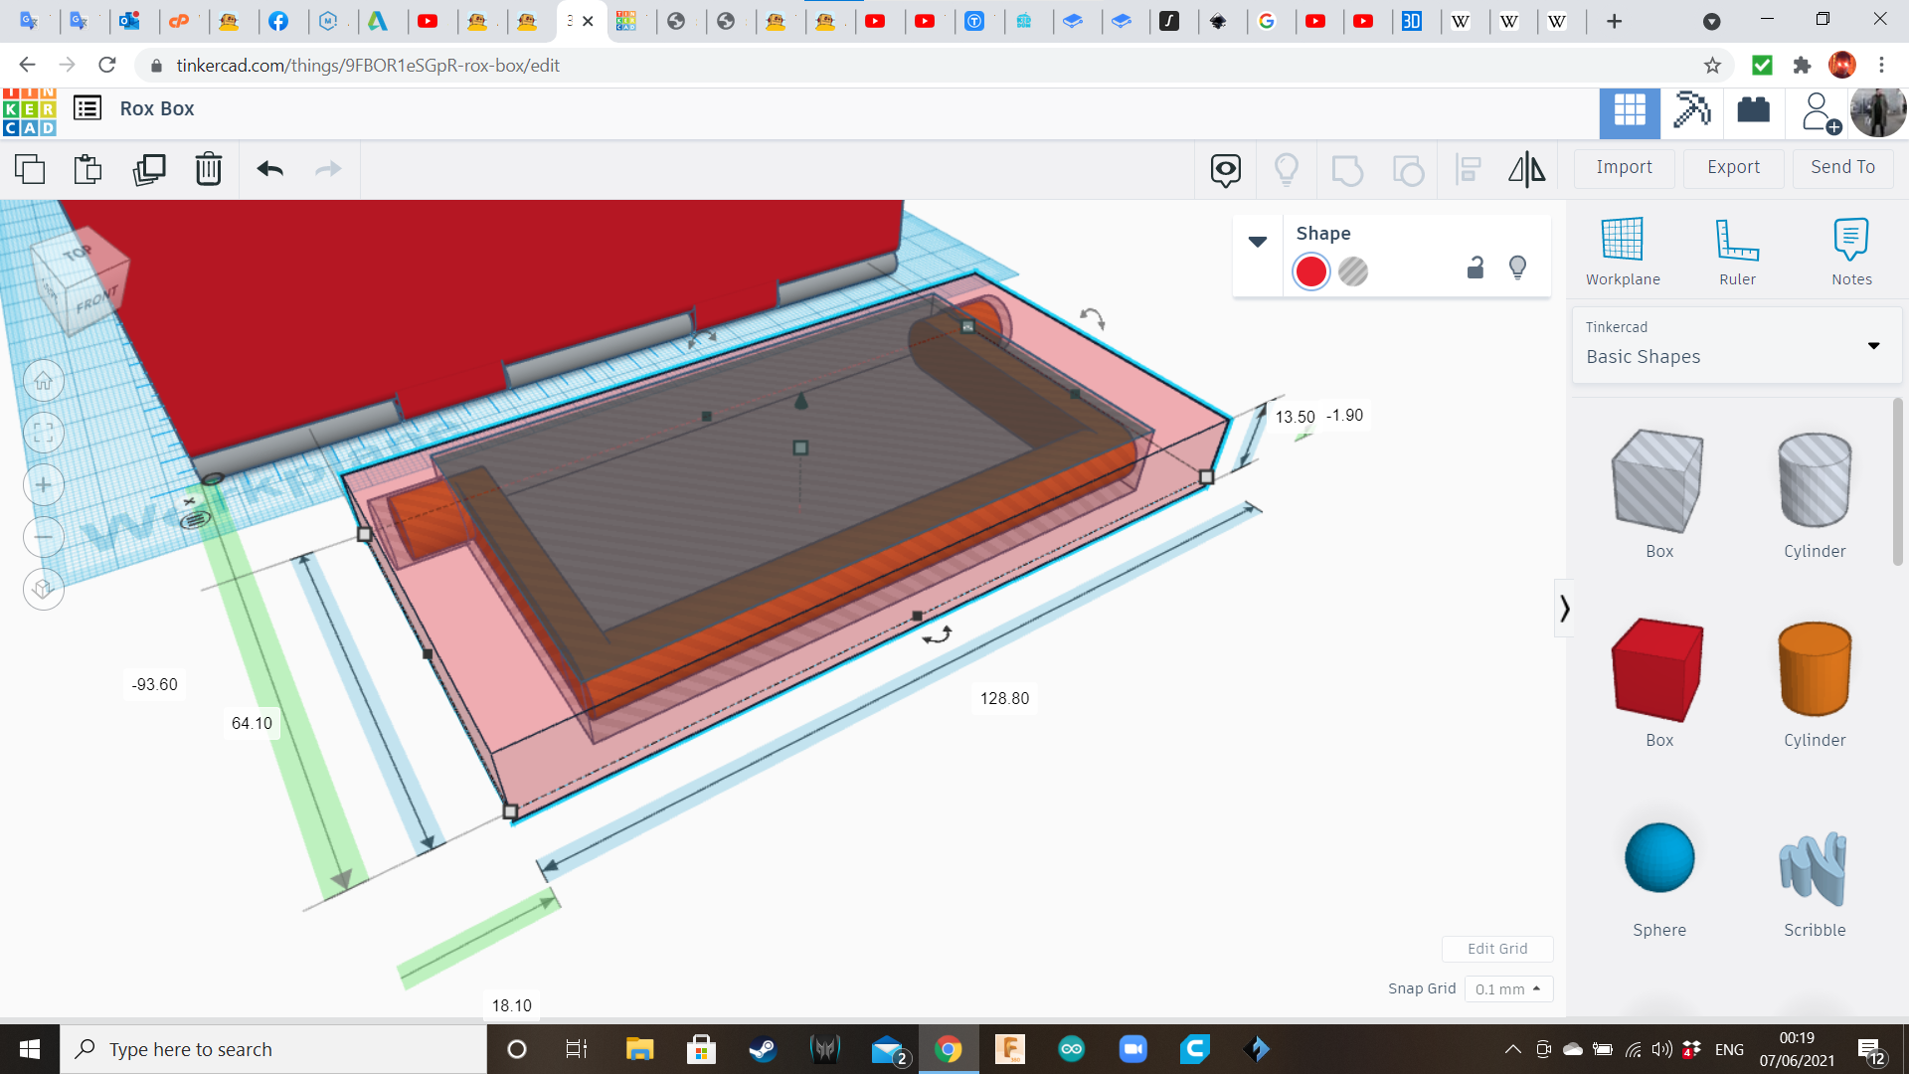
Task: Undo the last action
Action: [269, 169]
